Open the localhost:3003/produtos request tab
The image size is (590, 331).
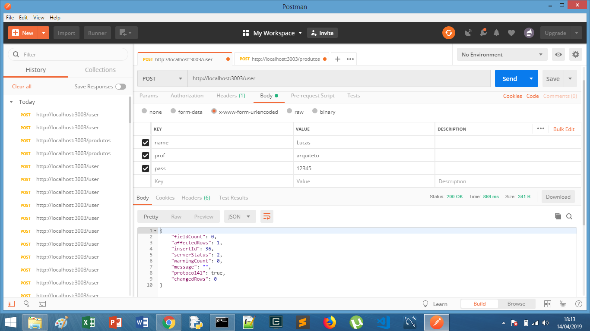click(x=281, y=59)
